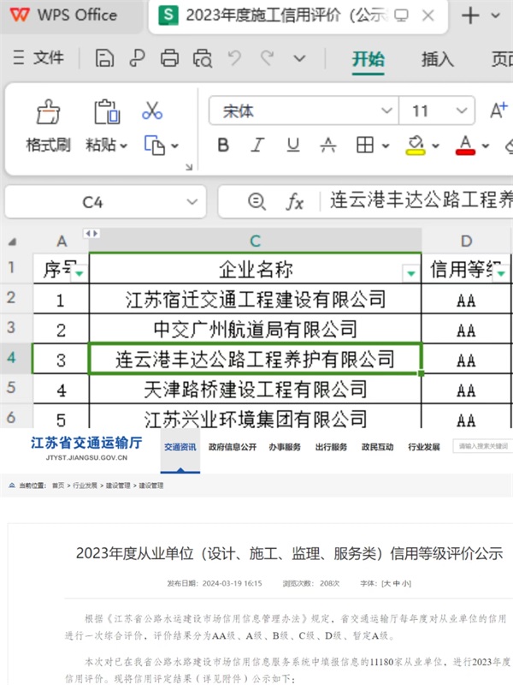
Task: Click the Format Painter (格式刷) brush icon
Action: coord(48,113)
